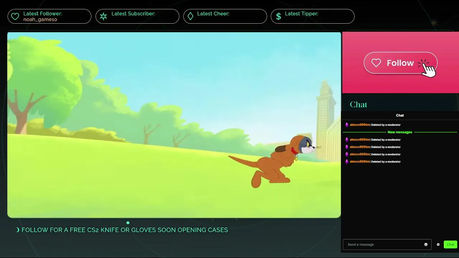The image size is (459, 258).
Task: Open chat settings gear icon
Action: 438,244
